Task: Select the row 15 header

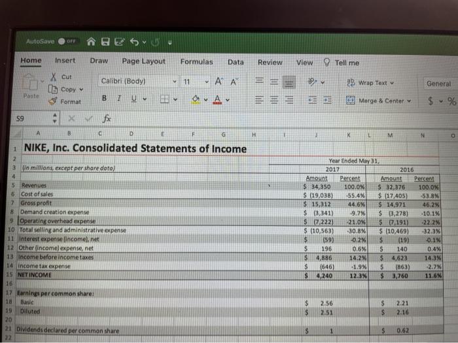Action: pyautogui.click(x=9, y=274)
